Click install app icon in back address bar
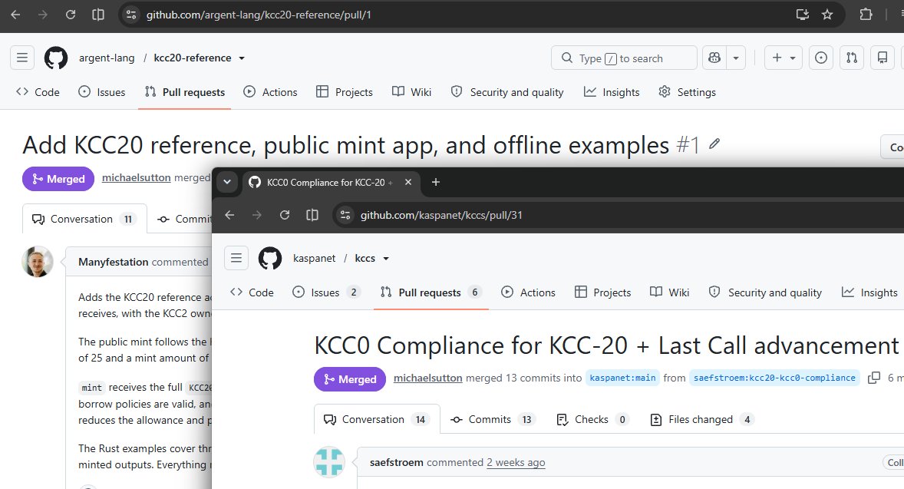Screen dimensions: 904x489 [x=803, y=15]
